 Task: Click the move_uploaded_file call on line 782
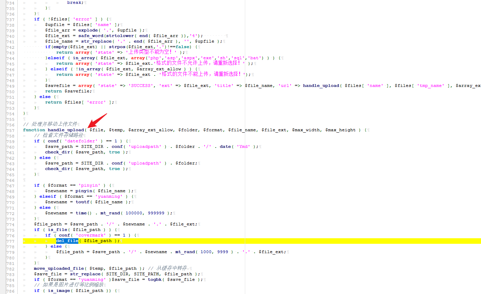[x=59, y=268]
